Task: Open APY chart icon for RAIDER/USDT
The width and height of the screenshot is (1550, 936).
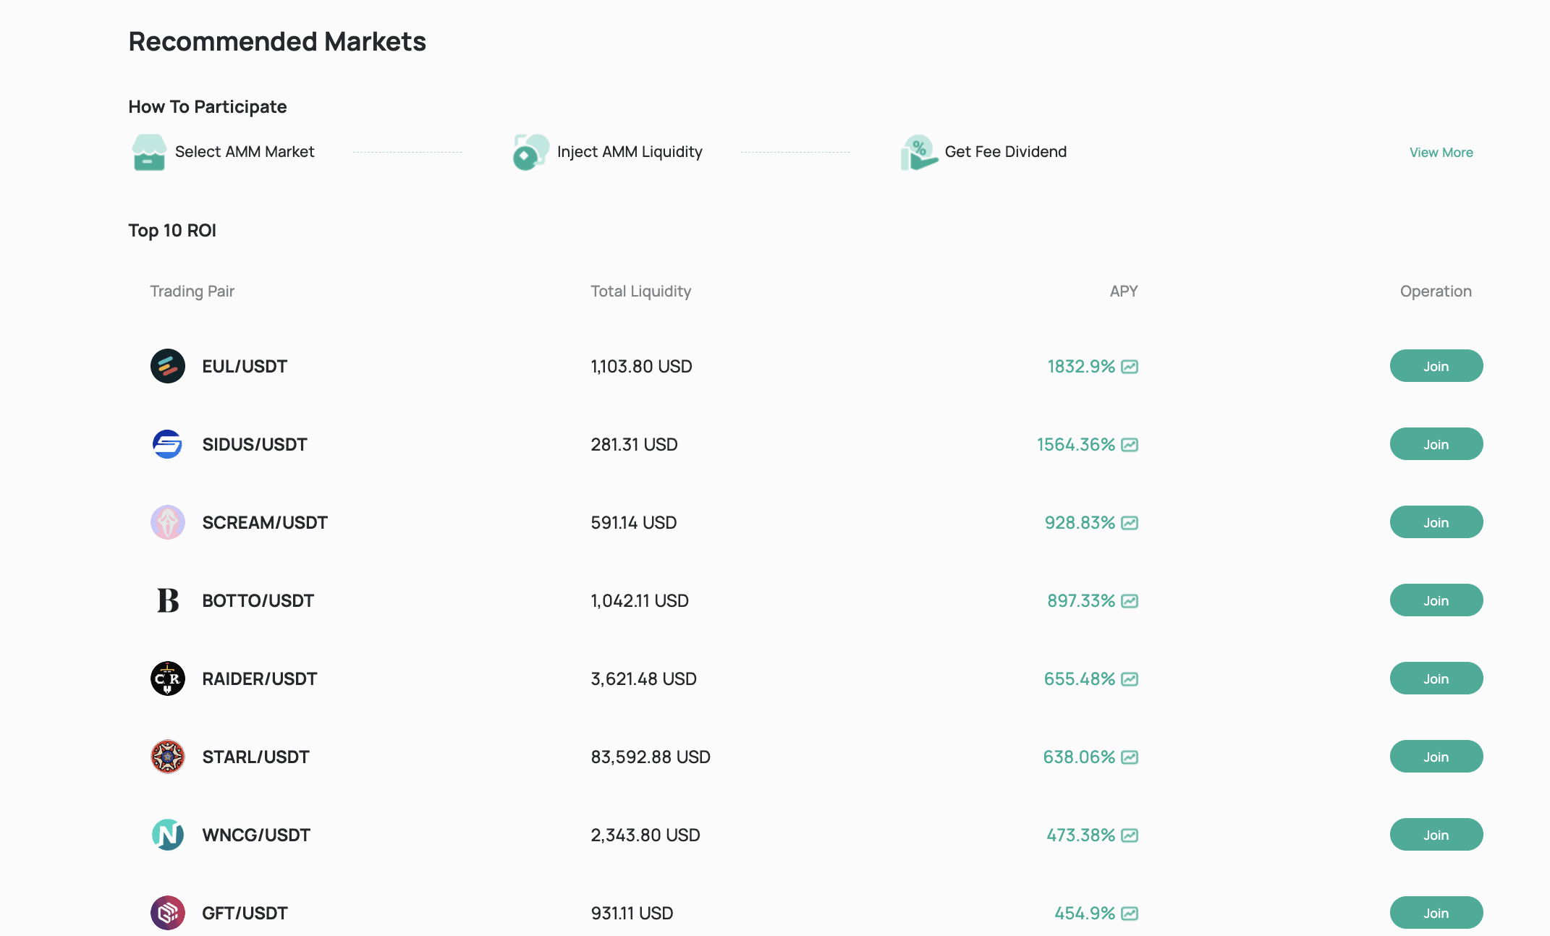Action: [1130, 679]
